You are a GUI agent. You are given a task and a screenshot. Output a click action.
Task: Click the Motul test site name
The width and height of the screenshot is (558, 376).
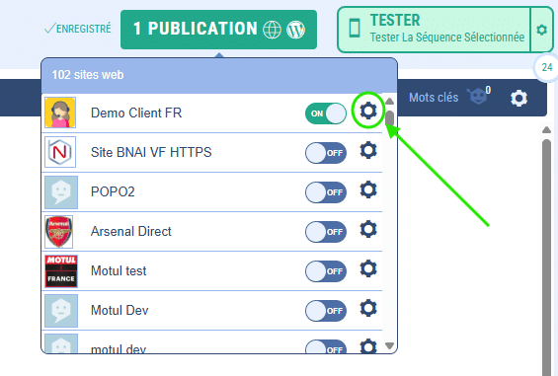click(x=119, y=270)
